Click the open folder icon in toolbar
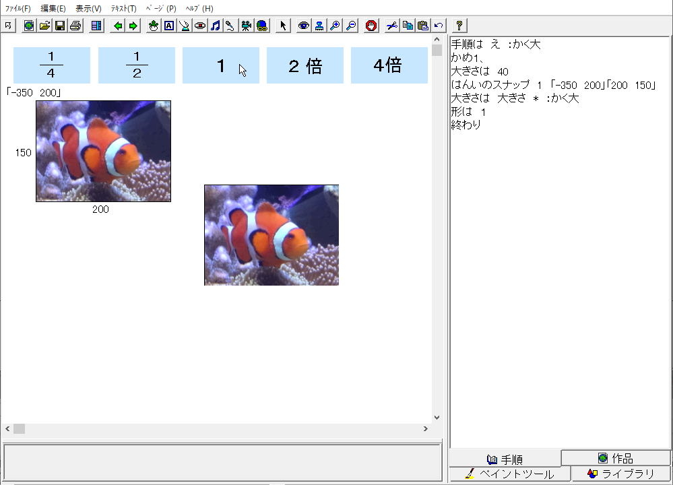Screen dimensions: 673x485 (x=44, y=26)
